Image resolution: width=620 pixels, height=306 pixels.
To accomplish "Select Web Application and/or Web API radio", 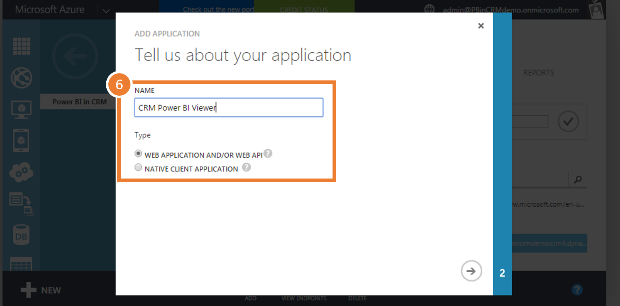I will coord(138,154).
